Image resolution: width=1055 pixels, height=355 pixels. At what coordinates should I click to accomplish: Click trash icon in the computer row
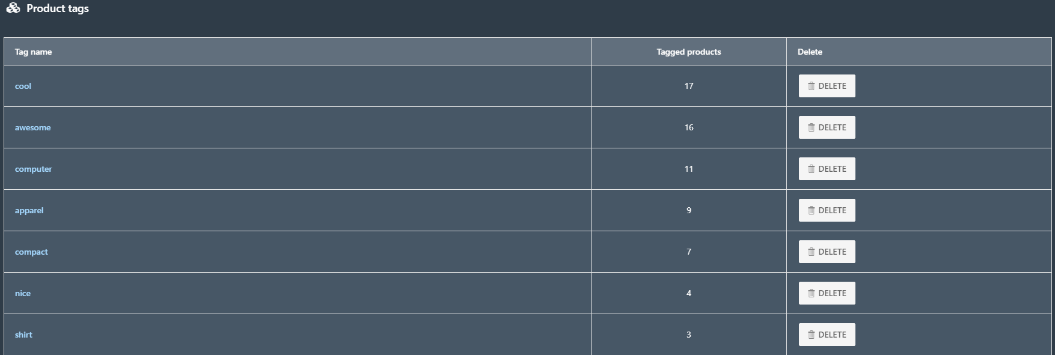point(811,169)
